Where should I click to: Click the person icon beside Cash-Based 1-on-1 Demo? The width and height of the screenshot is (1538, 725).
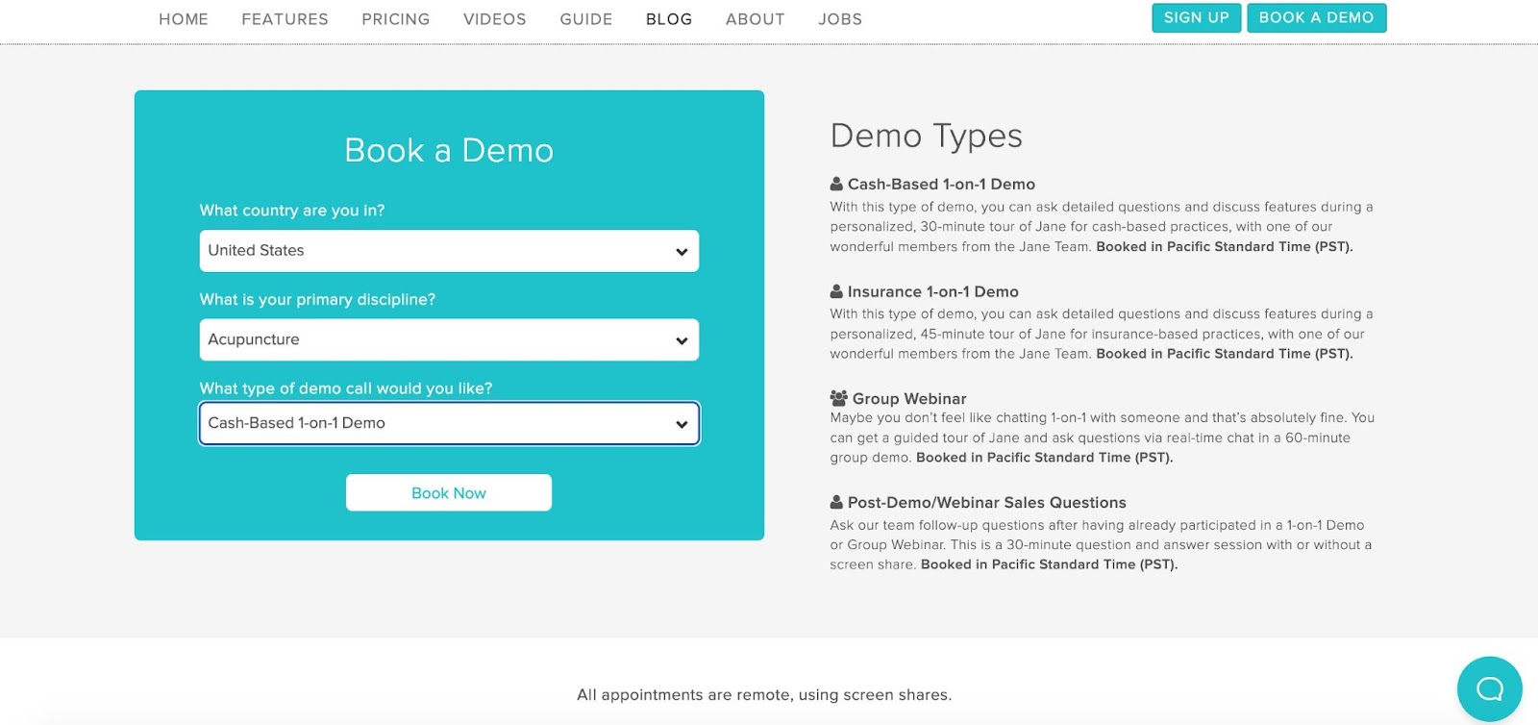(836, 184)
